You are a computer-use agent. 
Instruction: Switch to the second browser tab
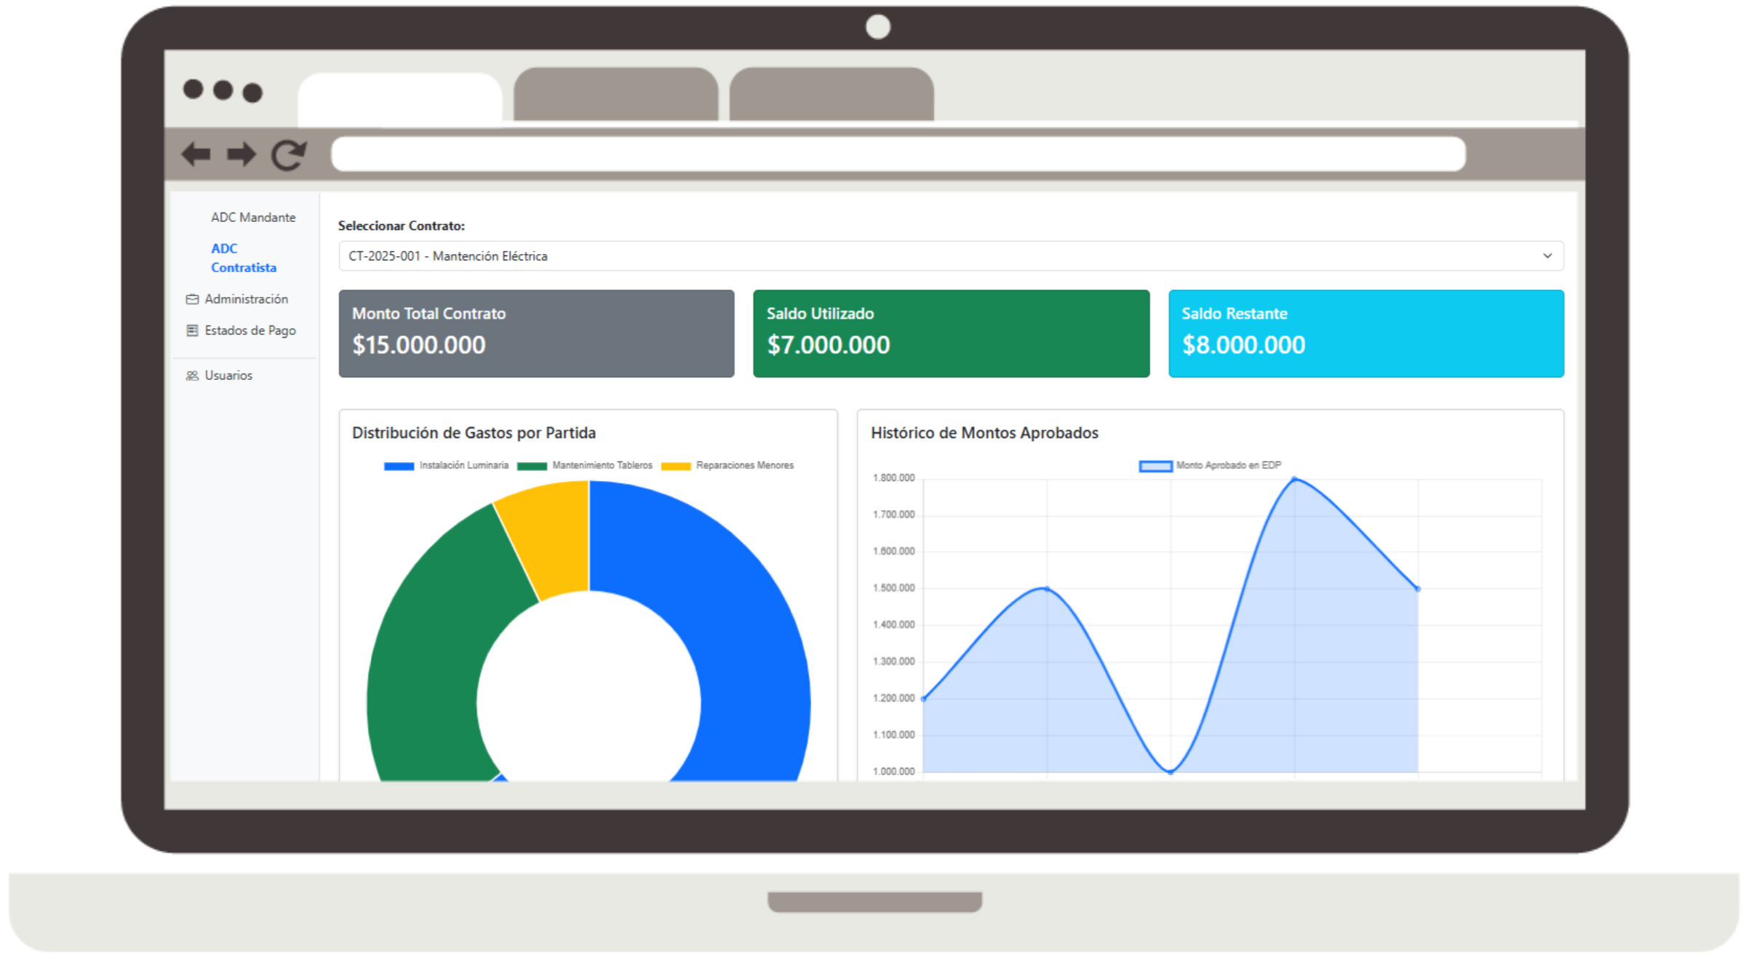pyautogui.click(x=615, y=95)
